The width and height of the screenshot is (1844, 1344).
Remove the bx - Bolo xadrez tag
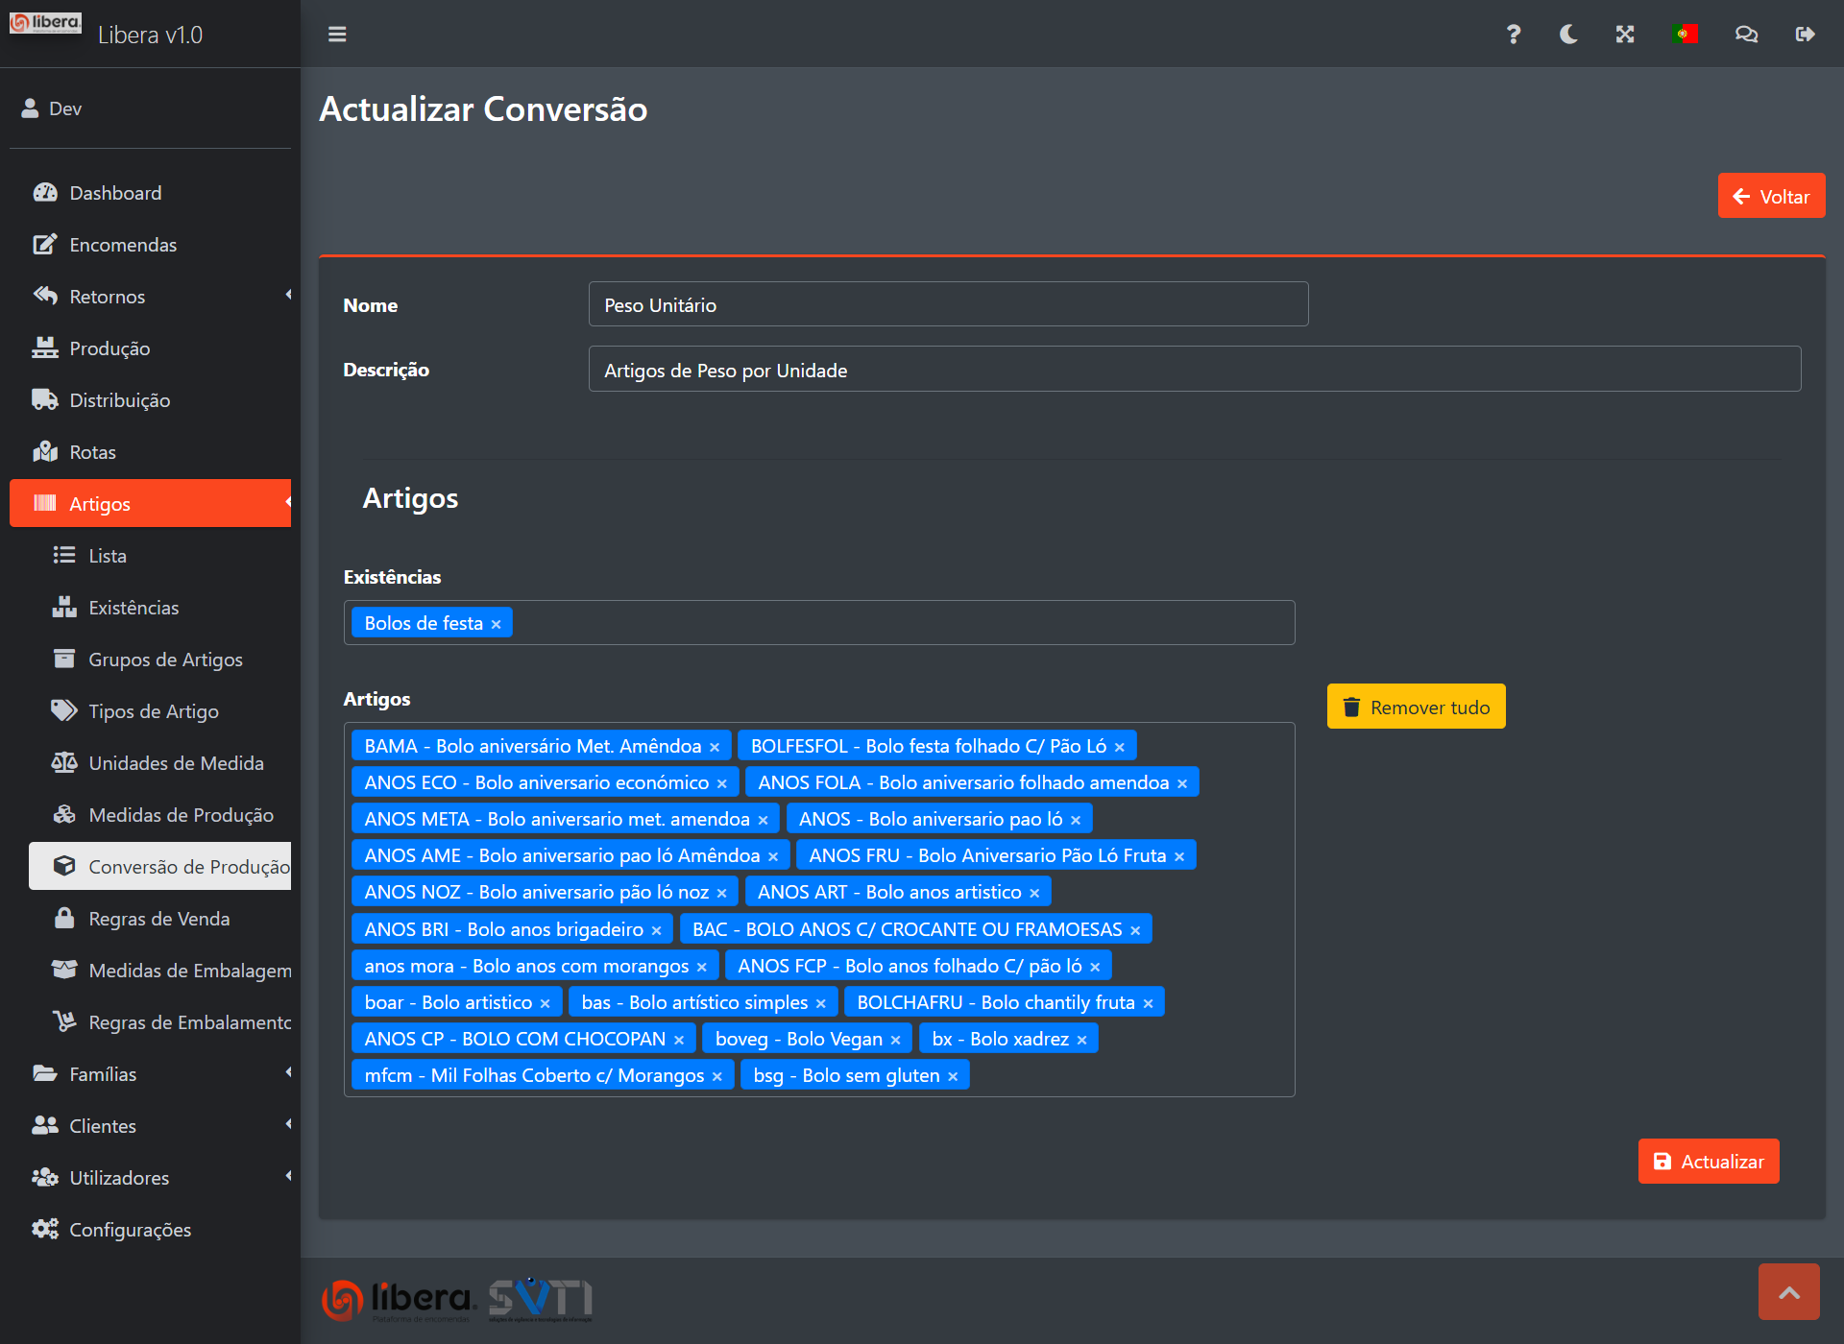(x=1082, y=1040)
